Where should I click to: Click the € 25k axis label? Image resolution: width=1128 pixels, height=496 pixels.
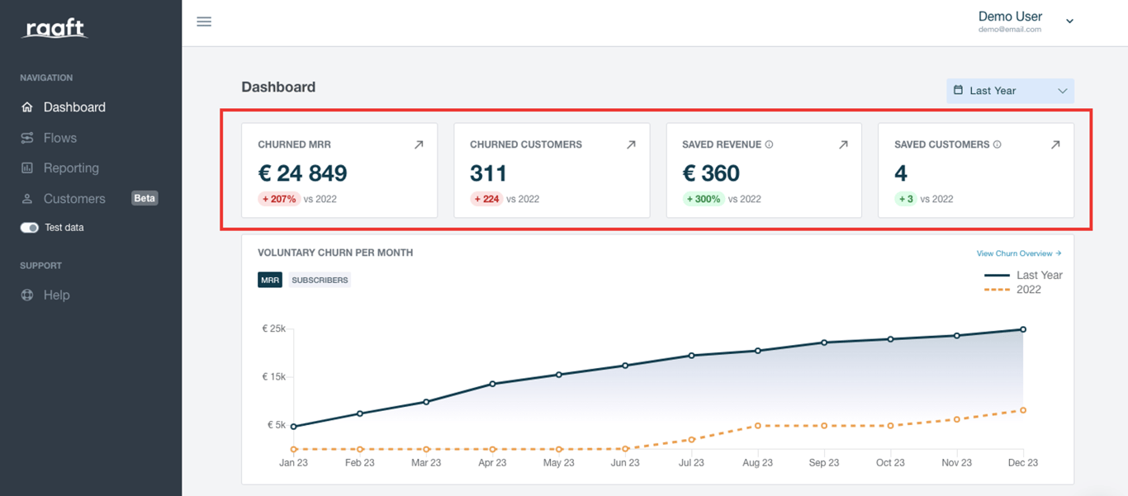(274, 328)
